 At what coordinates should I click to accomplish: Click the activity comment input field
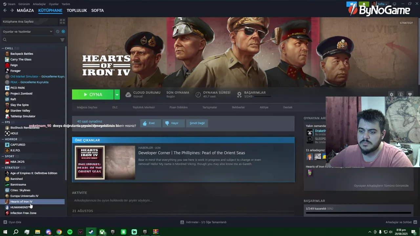coord(183,200)
